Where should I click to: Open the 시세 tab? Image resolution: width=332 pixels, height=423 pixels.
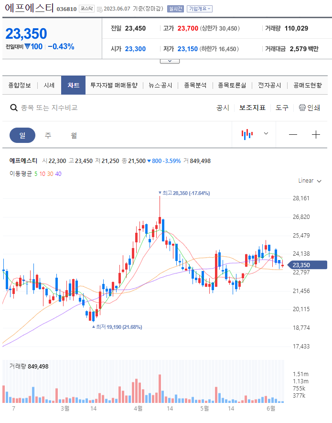point(49,85)
